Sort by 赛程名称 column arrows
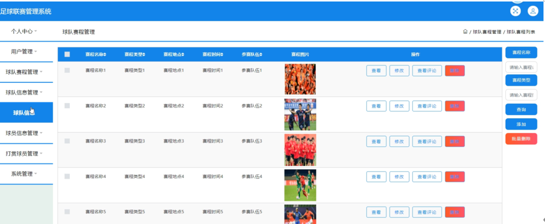 105,55
